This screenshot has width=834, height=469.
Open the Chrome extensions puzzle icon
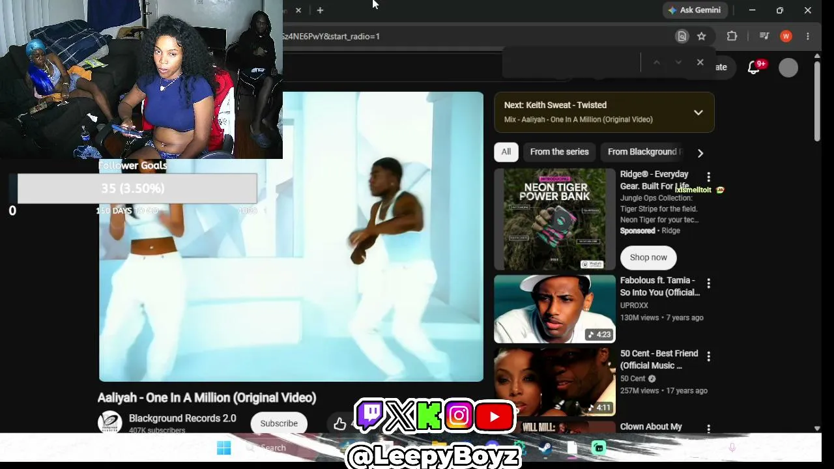point(732,36)
